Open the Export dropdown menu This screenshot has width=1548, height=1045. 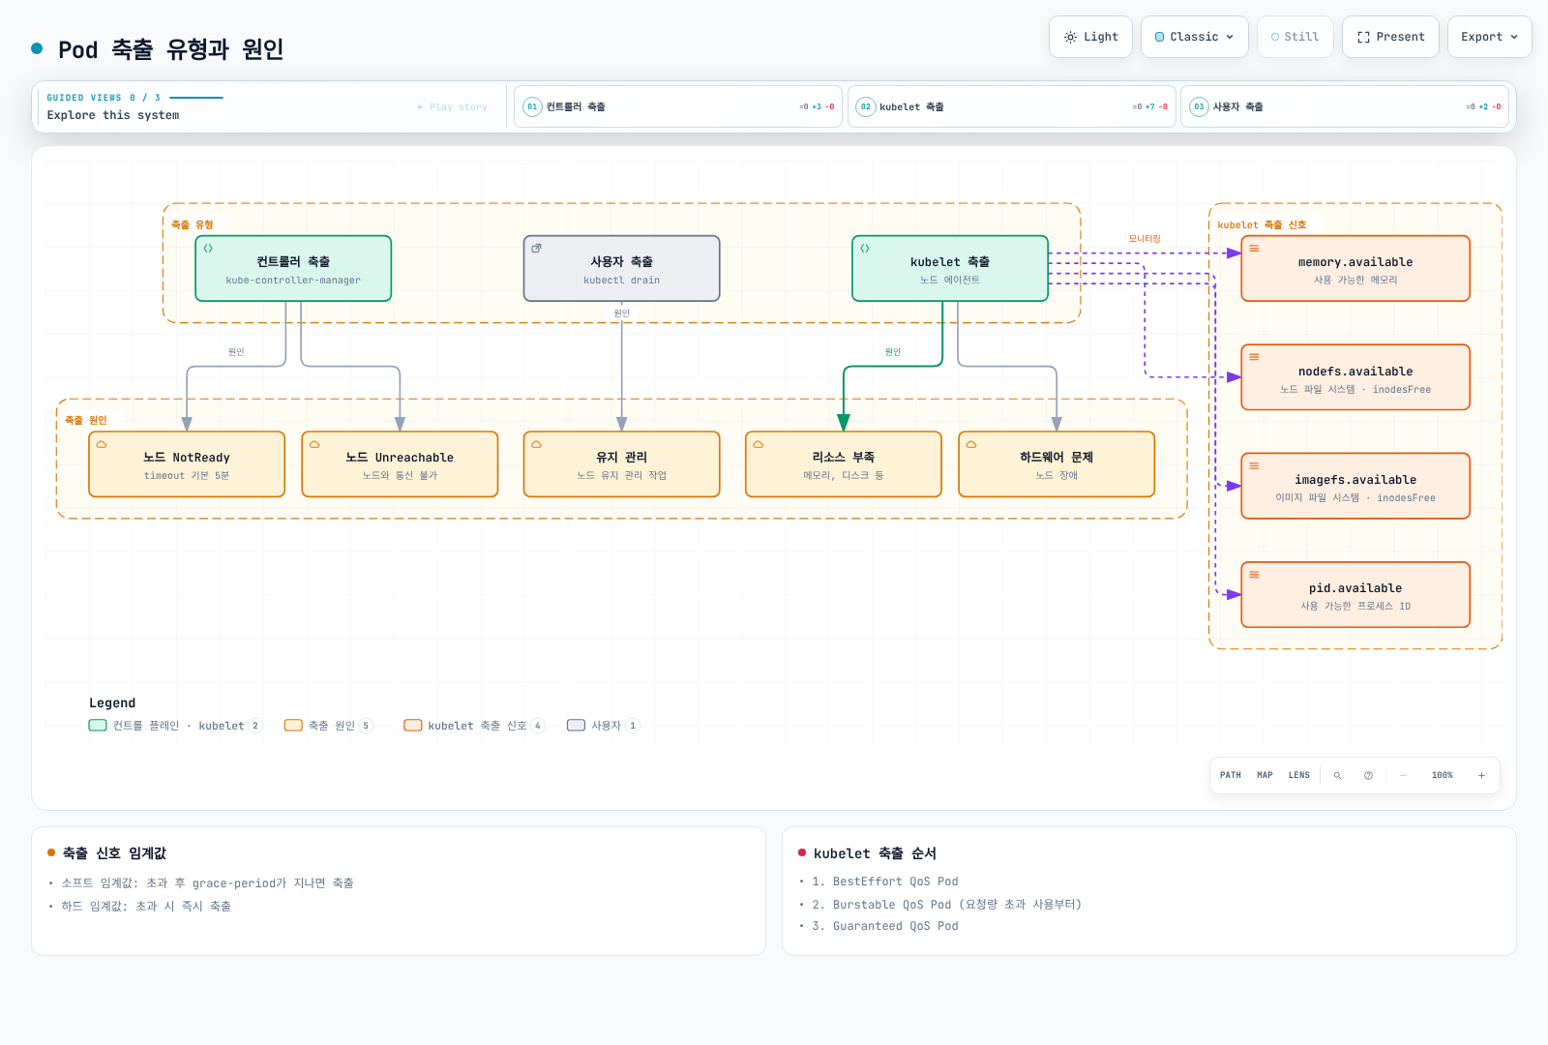coord(1489,37)
